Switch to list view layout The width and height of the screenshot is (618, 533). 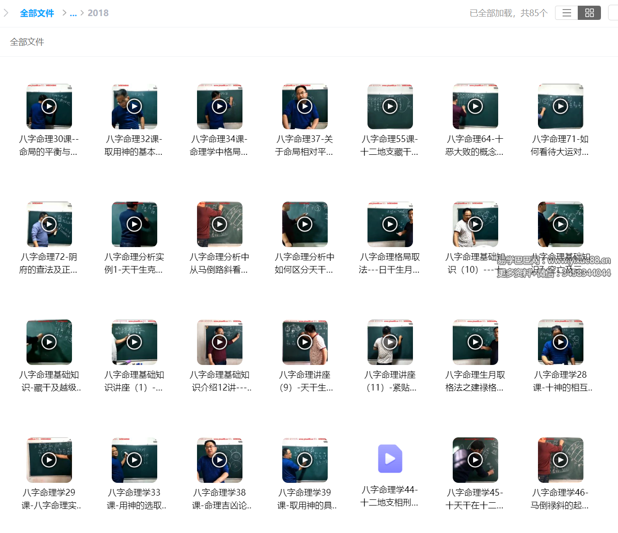pyautogui.click(x=566, y=13)
